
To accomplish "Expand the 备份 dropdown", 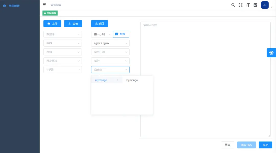I will [110, 61].
